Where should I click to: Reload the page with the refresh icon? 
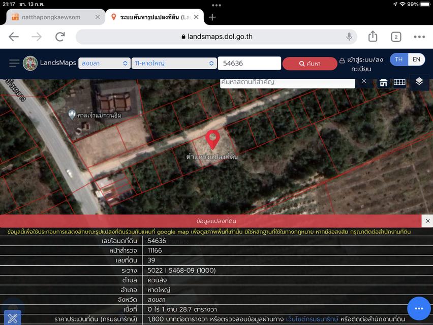pos(60,37)
